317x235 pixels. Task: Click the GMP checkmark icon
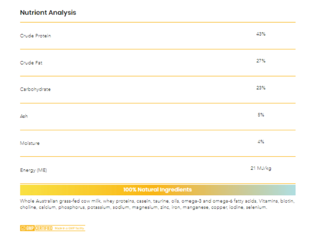click(x=23, y=228)
